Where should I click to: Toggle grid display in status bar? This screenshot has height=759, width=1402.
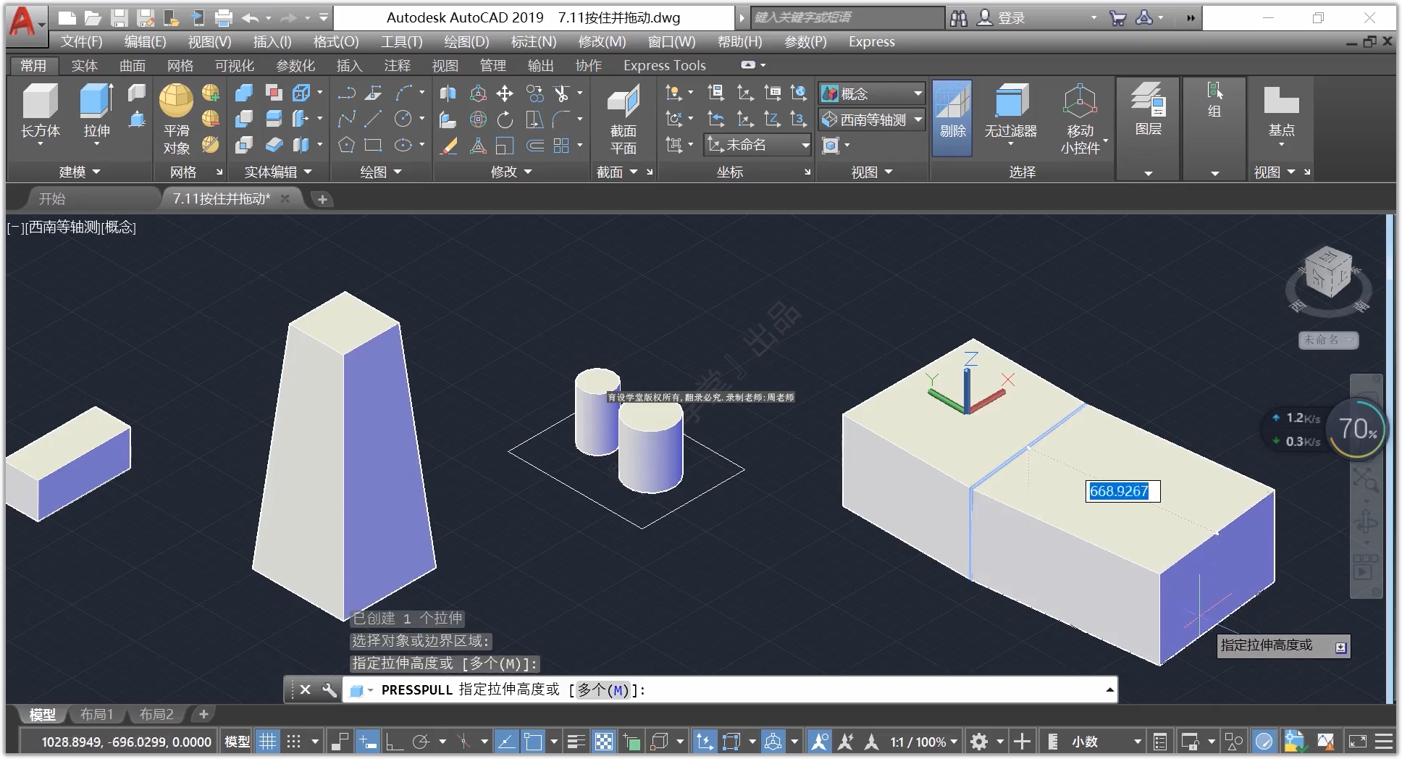268,742
